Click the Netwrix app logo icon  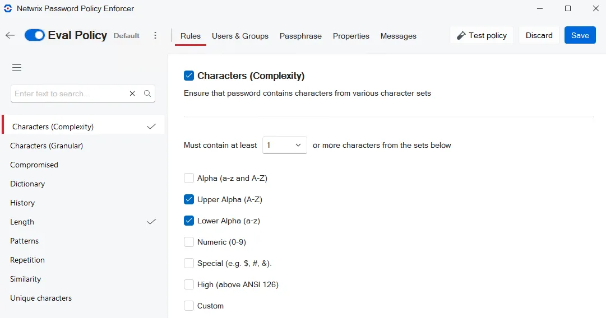pyautogui.click(x=8, y=8)
